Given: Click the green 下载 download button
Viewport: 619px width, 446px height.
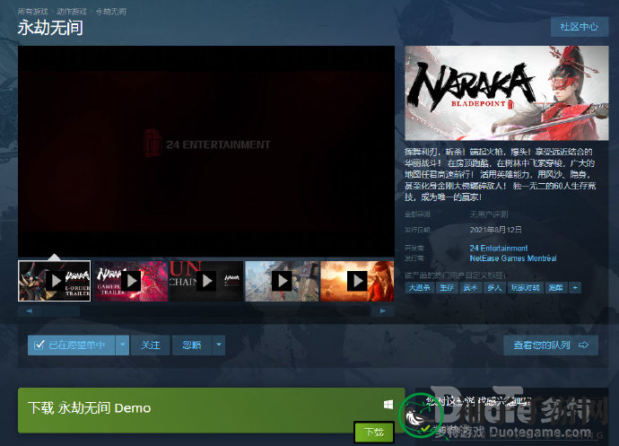Looking at the screenshot, I should pos(374,432).
